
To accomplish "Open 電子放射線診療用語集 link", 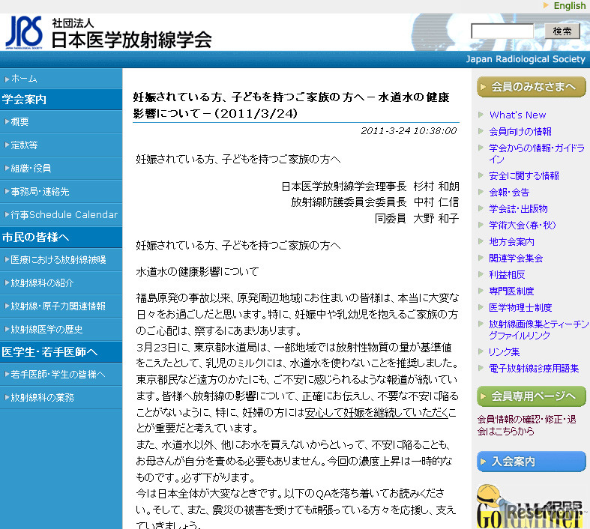I will (534, 369).
